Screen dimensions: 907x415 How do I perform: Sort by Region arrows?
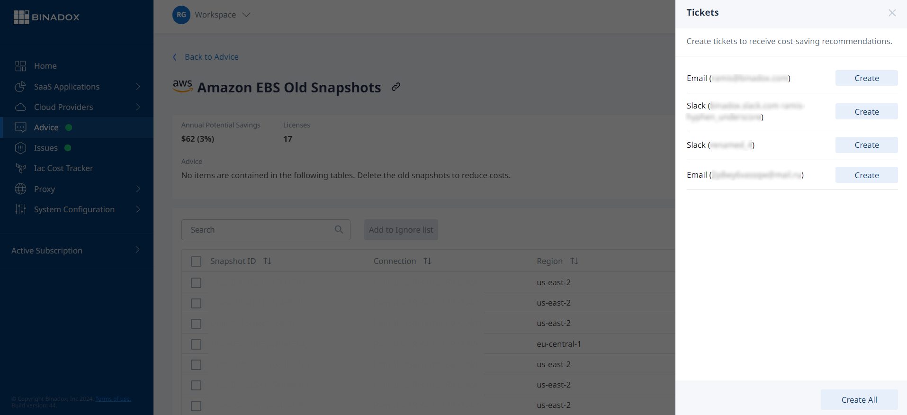pos(575,261)
